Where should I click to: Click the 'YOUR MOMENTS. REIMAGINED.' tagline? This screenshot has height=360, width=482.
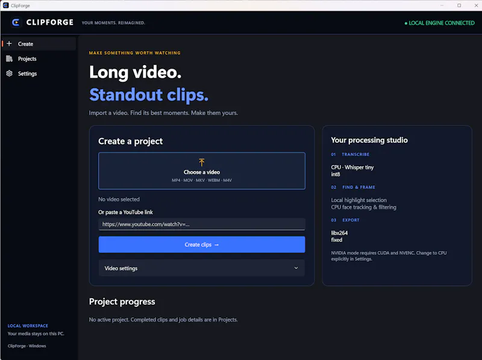113,23
